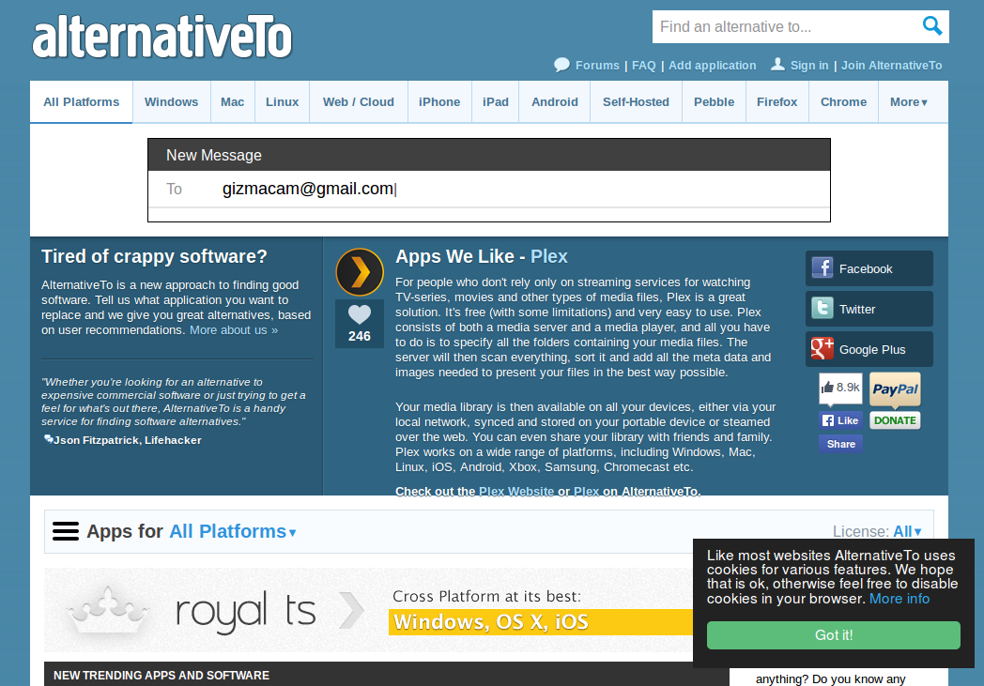Click the New Message header bar

[489, 155]
